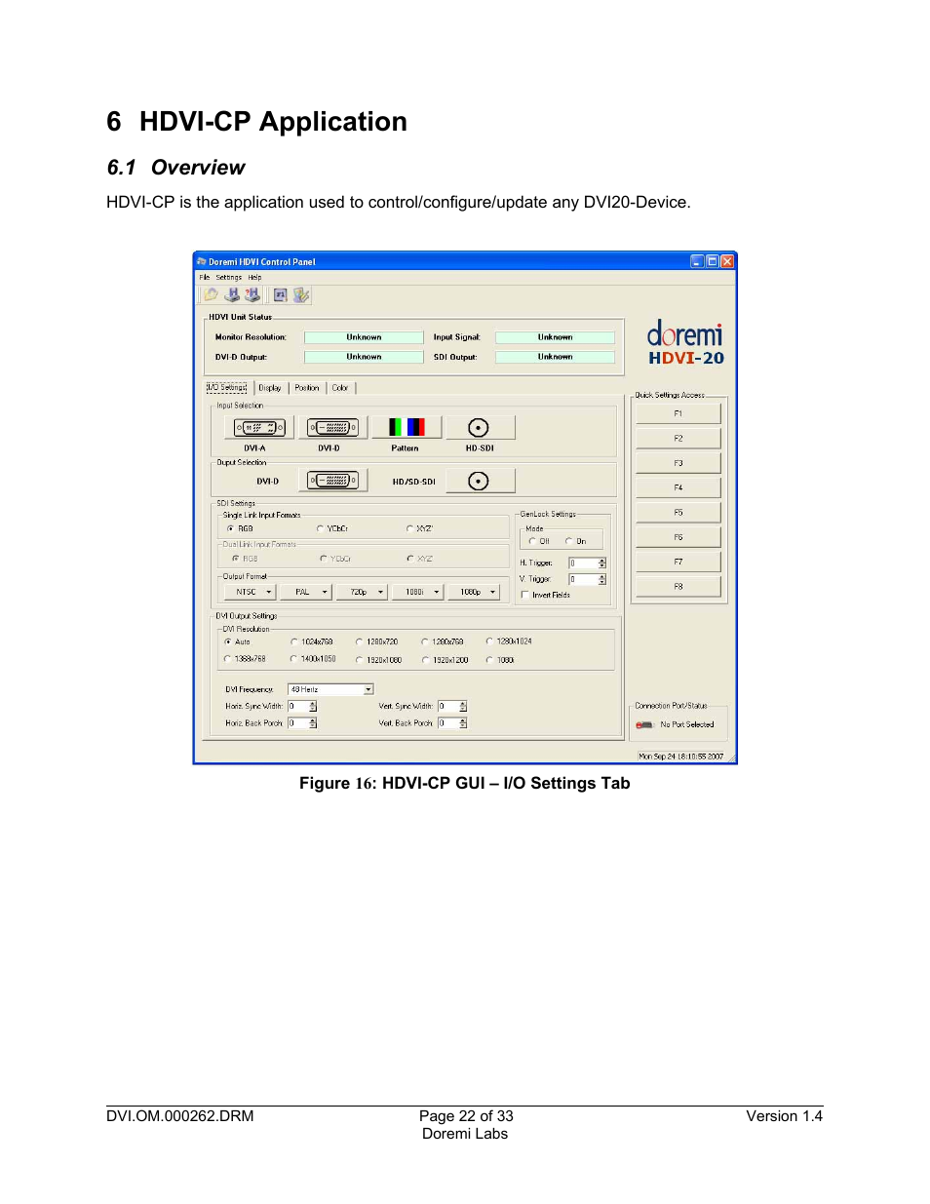
Task: Click the F1 quick settings button
Action: click(x=678, y=413)
